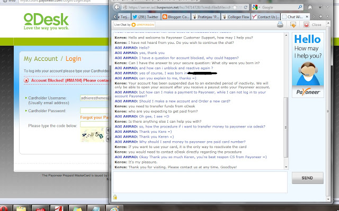Click the chat transcript vertical scrollbar

(x=286, y=101)
